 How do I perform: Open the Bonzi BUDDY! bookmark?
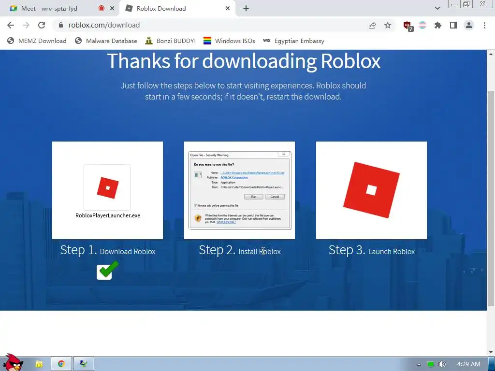(x=171, y=41)
